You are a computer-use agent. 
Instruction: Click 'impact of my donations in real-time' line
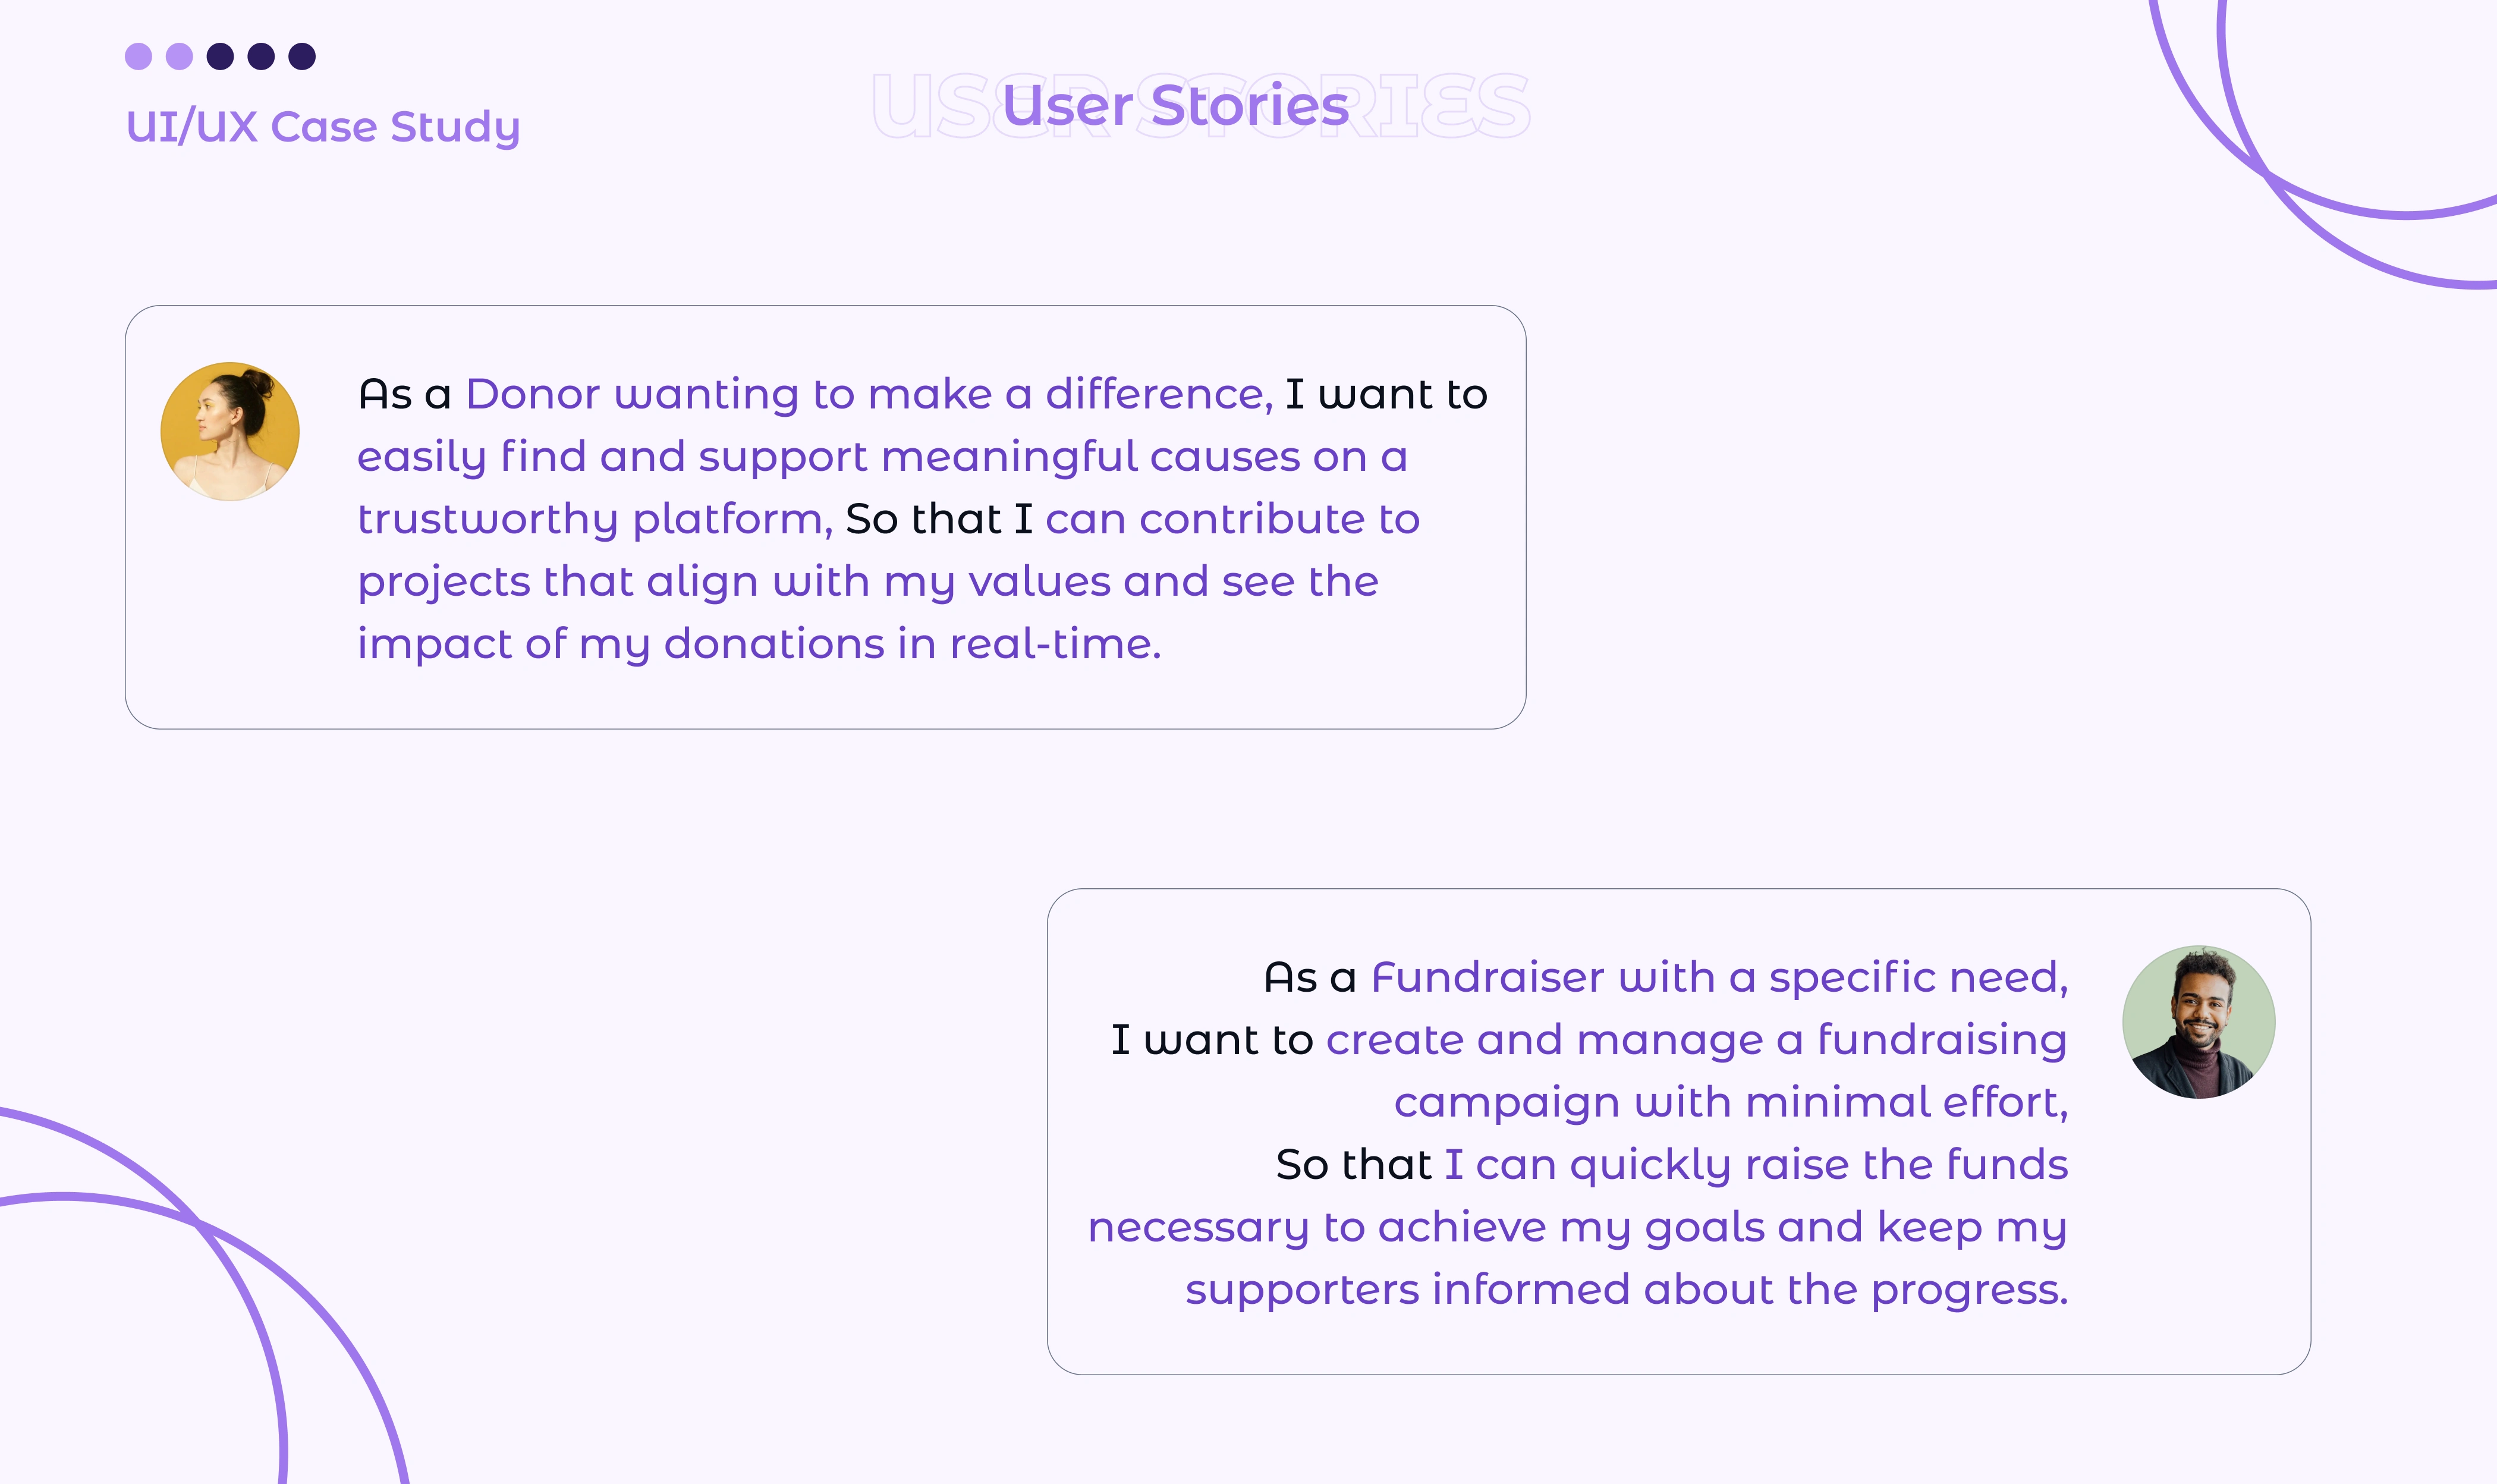[759, 644]
